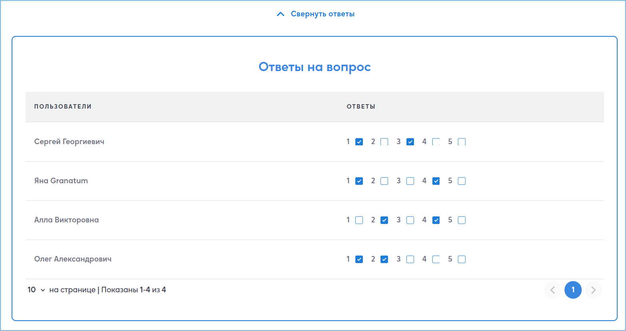The width and height of the screenshot is (626, 331).
Task: Uncheck answer 1 for Сергей Георгиевич
Action: pos(359,142)
